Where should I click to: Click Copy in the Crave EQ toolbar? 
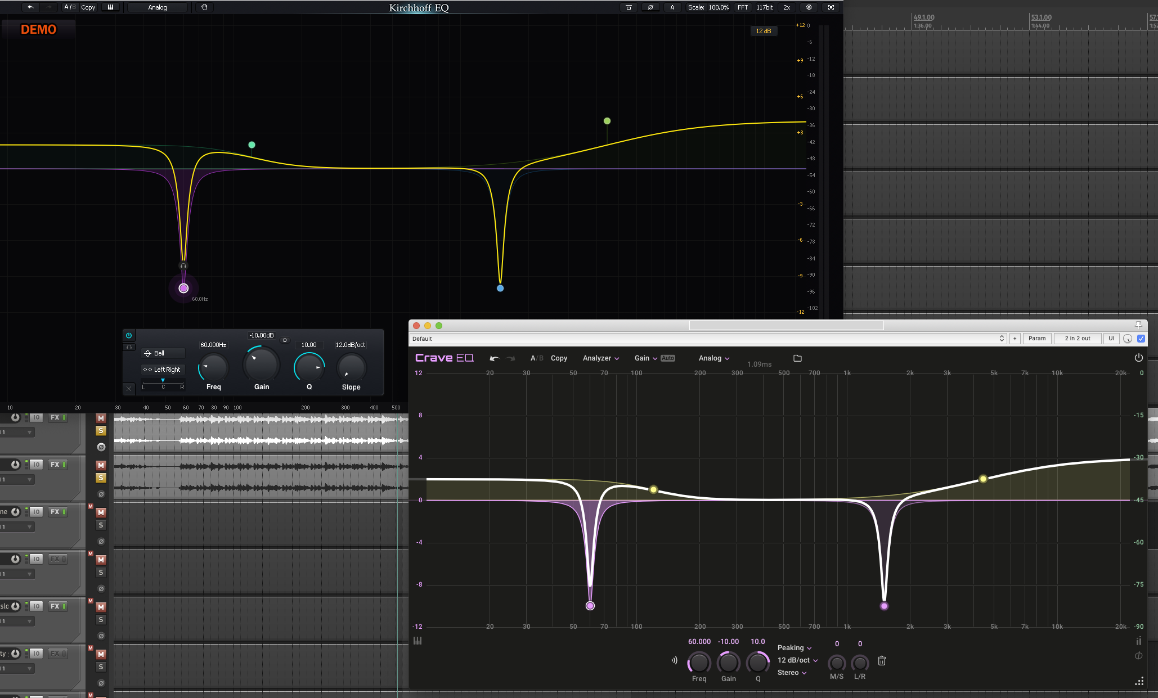point(559,358)
